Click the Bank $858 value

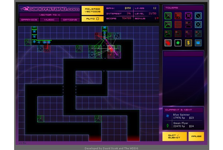(x=128, y=8)
